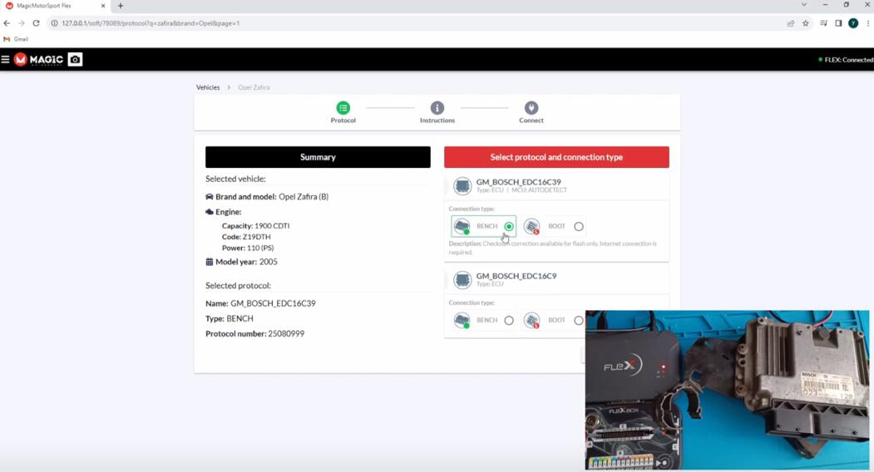Screen dimensions: 874x472
Task: Click the Instructions step info icon
Action: click(x=437, y=107)
